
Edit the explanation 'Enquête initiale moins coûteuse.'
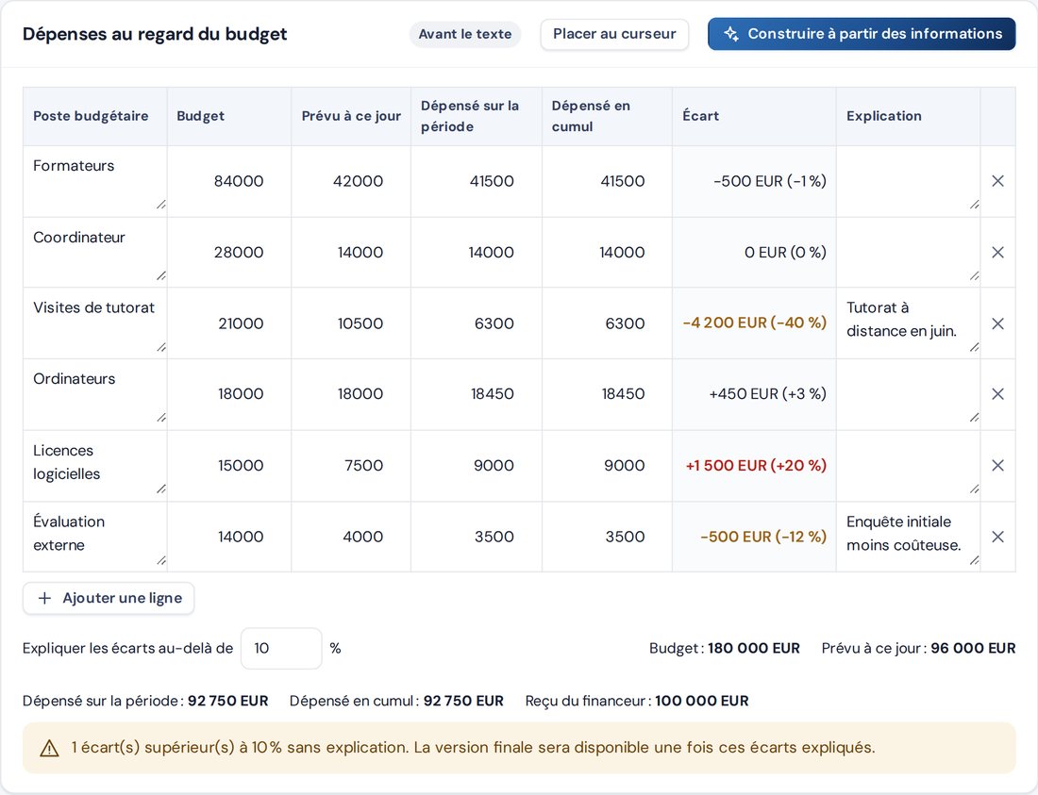click(908, 537)
